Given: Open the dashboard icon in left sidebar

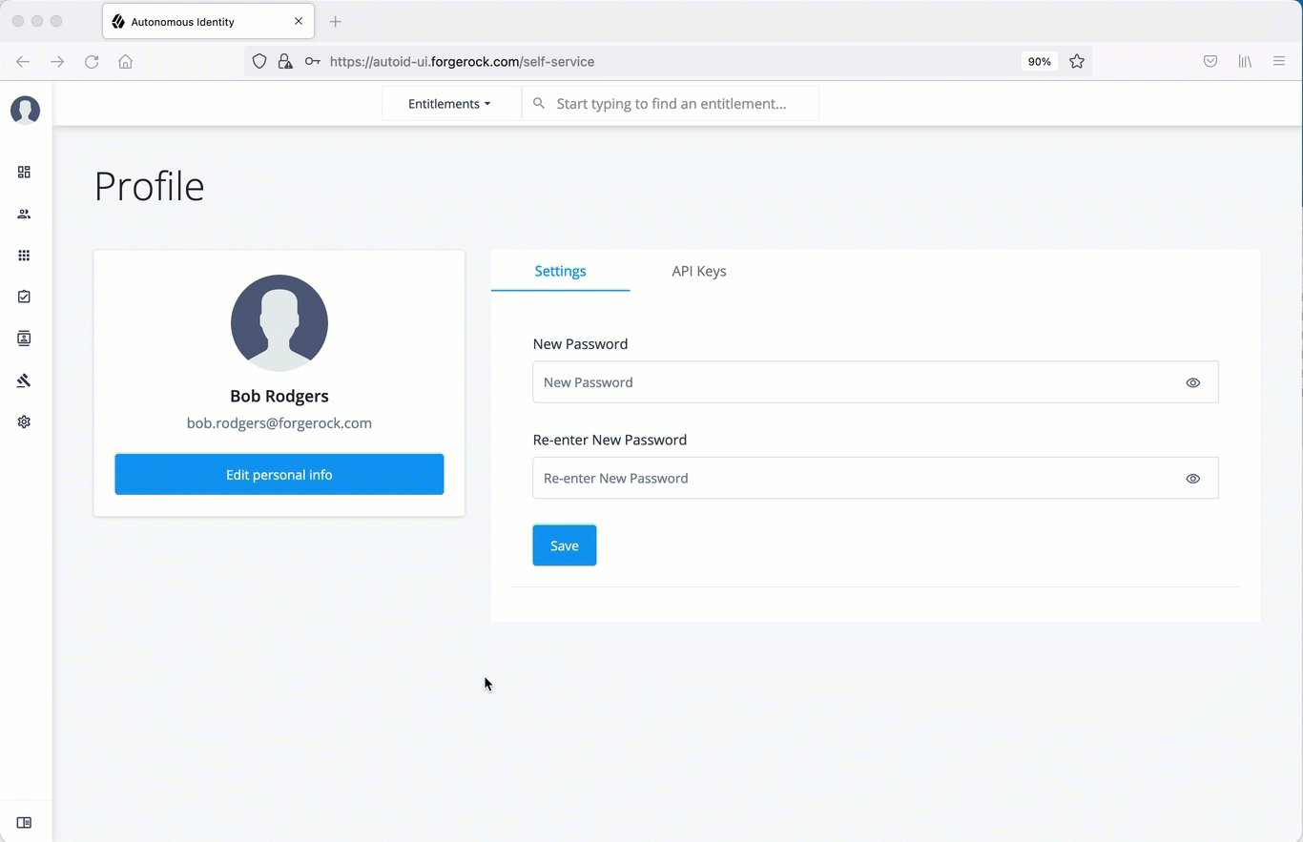Looking at the screenshot, I should pos(24,173).
